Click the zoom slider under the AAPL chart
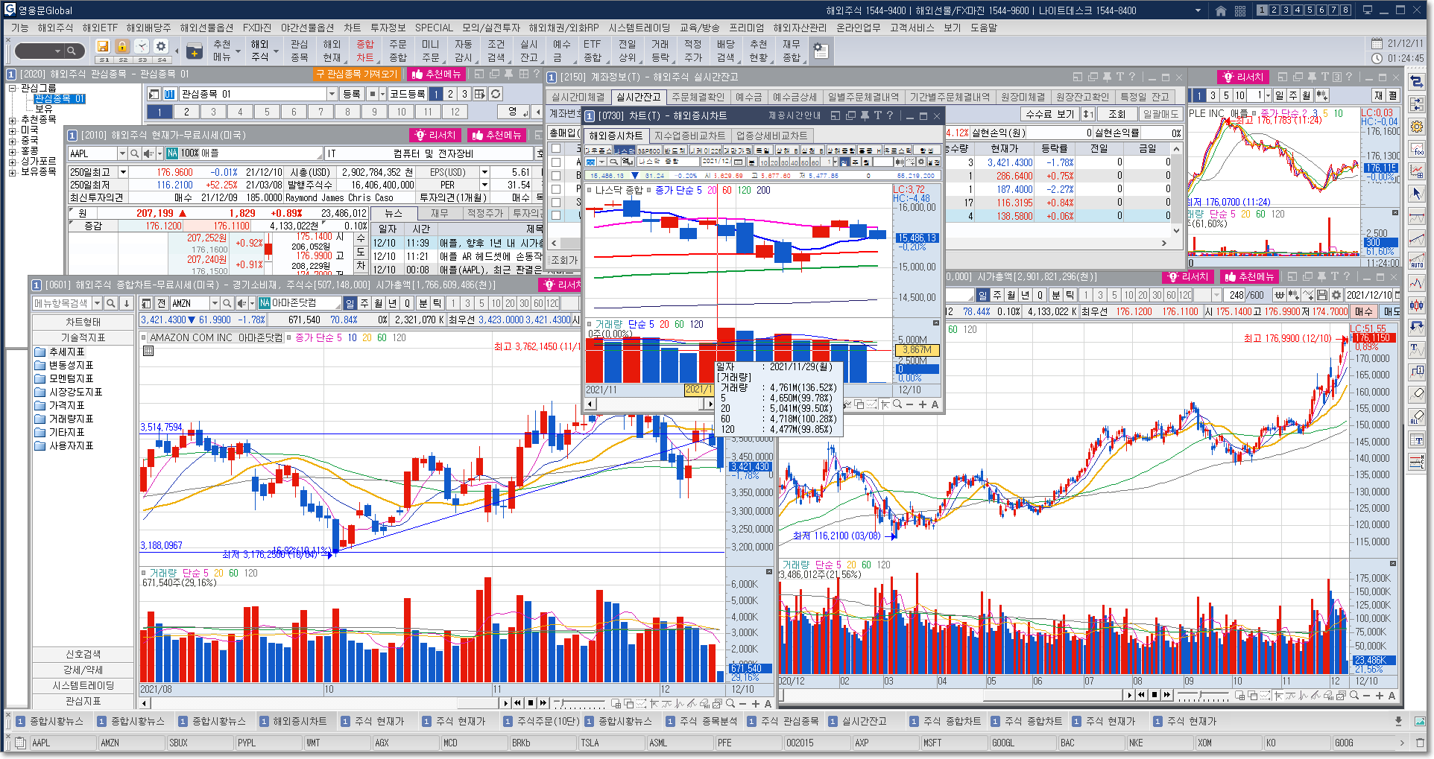 click(x=1202, y=696)
